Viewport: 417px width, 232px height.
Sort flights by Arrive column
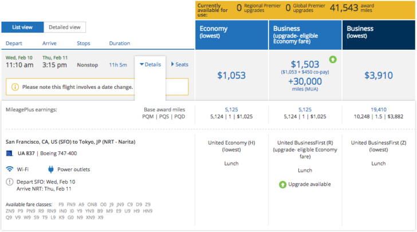click(x=49, y=44)
